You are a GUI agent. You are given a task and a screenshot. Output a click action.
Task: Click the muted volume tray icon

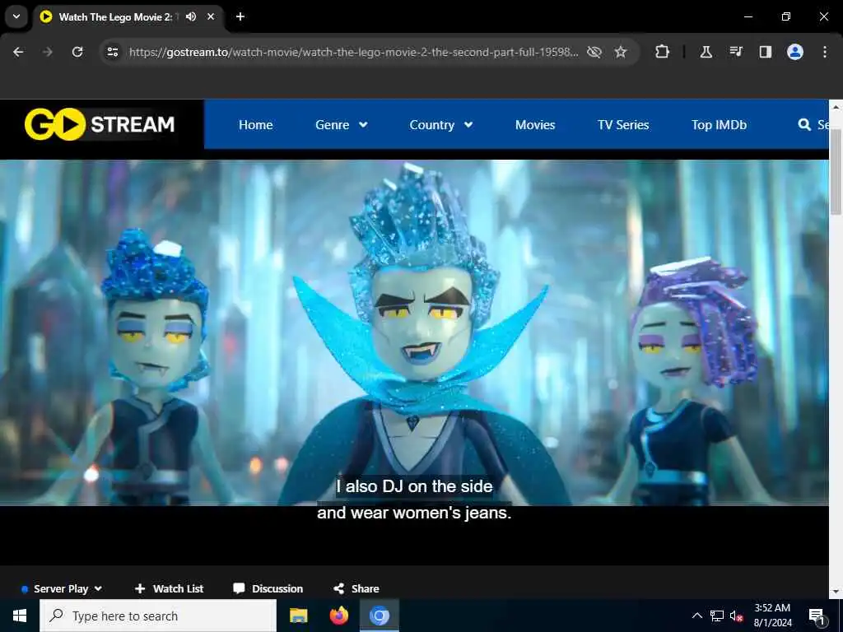(x=736, y=616)
